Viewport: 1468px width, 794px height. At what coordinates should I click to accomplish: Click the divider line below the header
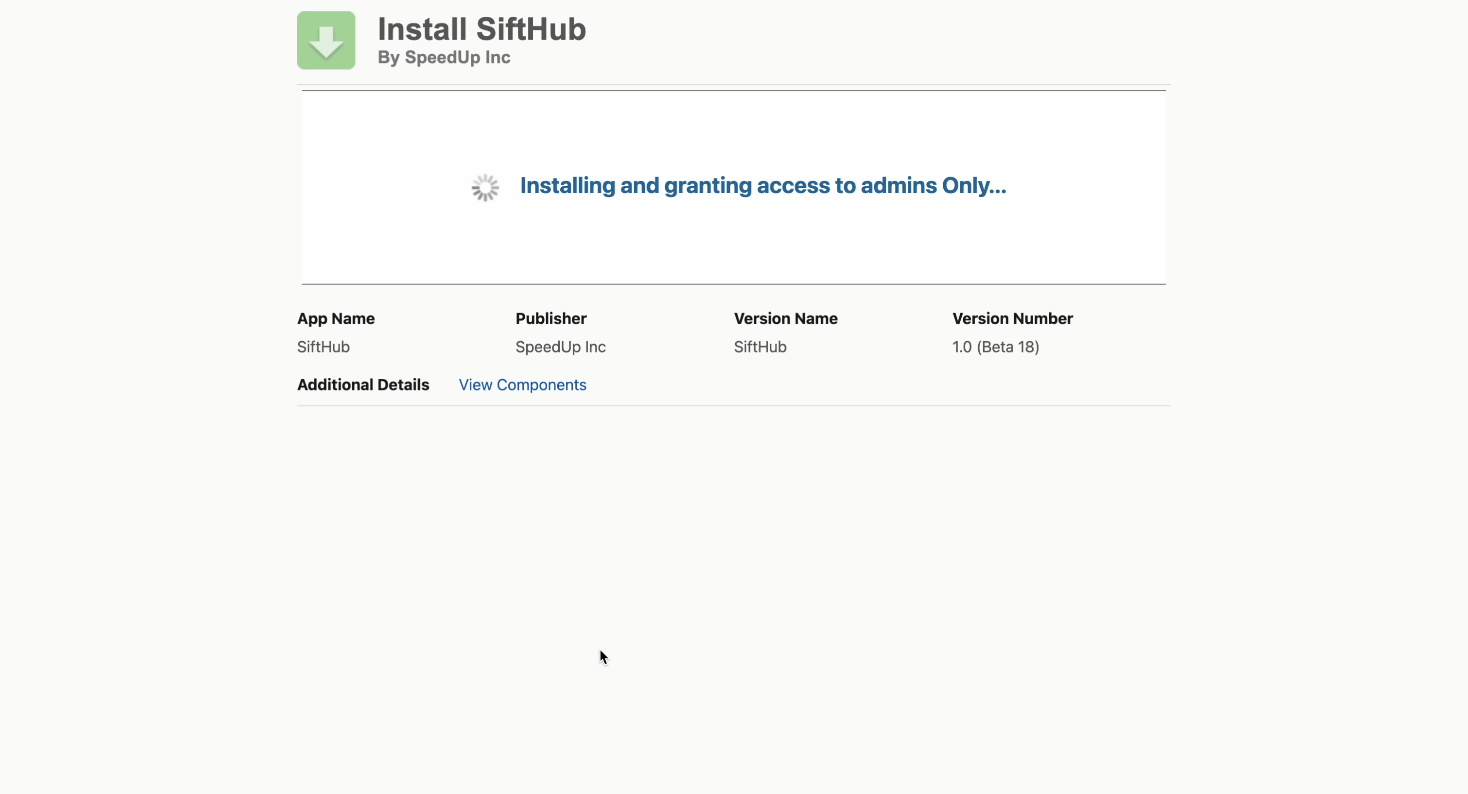(734, 85)
